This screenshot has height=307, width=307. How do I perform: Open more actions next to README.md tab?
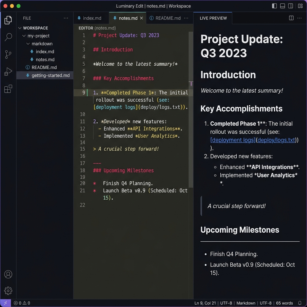(186, 18)
